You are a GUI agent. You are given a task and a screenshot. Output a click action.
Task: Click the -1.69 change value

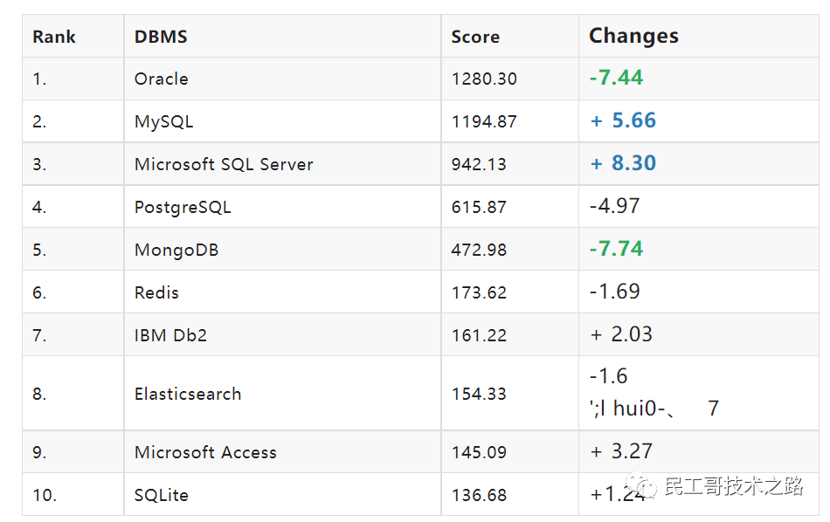[x=615, y=292]
